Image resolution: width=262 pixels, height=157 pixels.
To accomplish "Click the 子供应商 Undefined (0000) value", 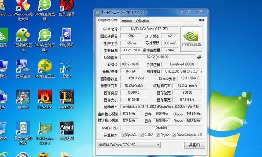I will 182,64.
